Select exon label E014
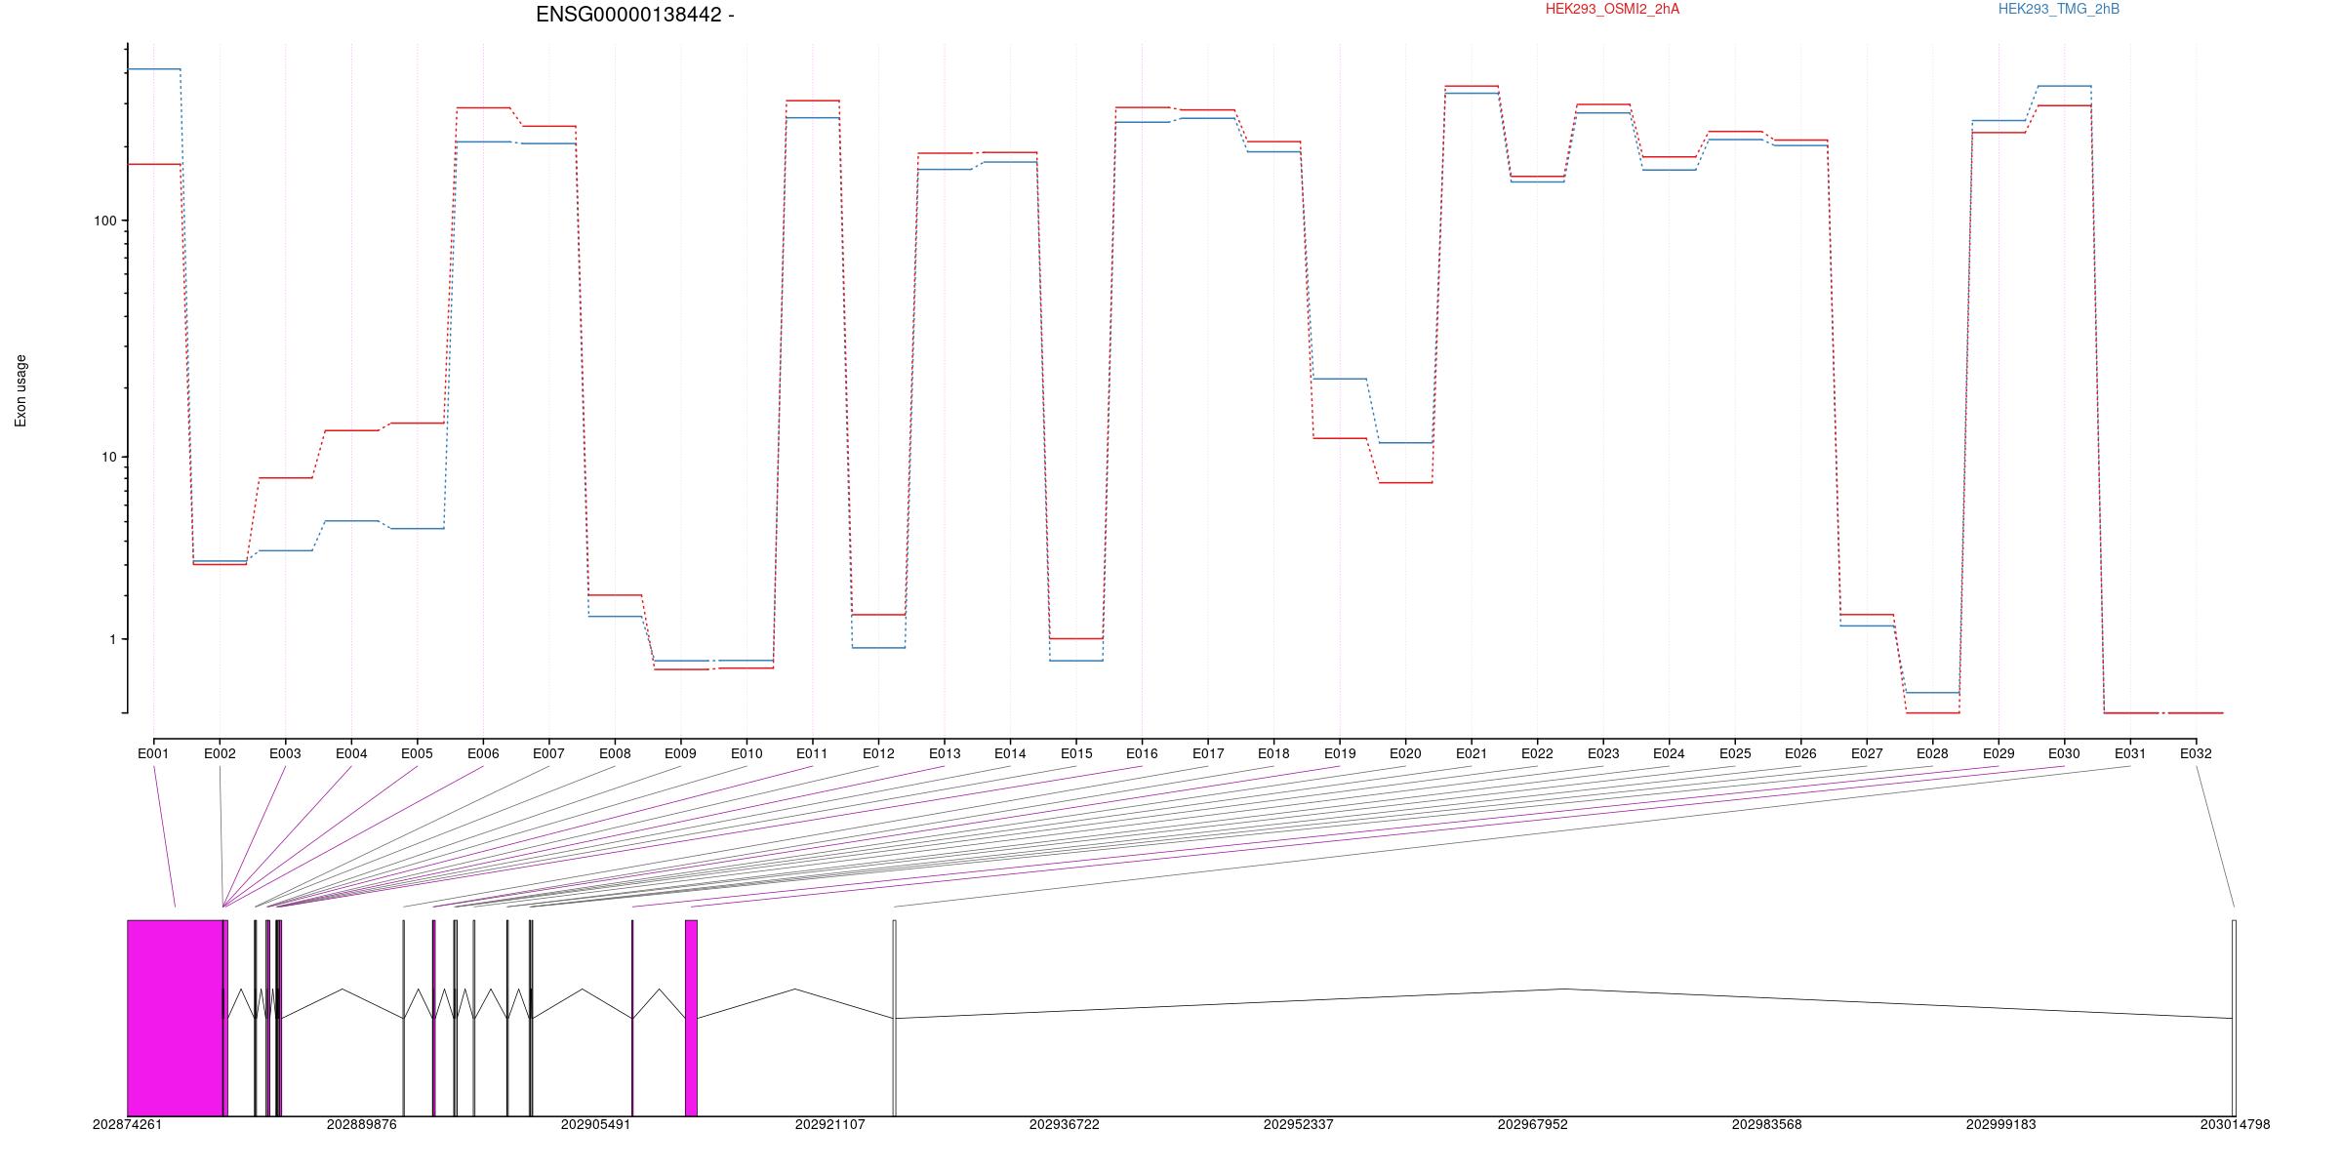 (x=1010, y=753)
